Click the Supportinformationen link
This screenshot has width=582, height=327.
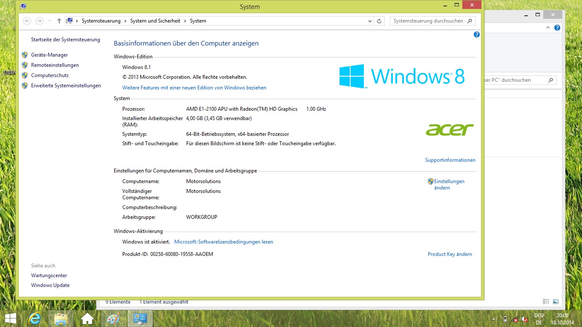tap(450, 160)
